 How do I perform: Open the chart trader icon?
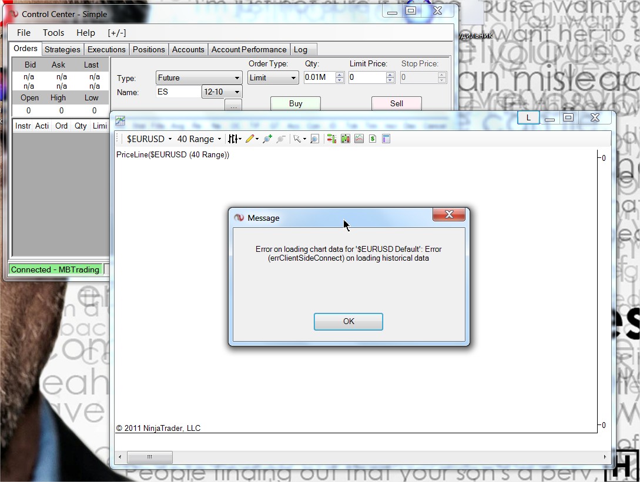[332, 139]
